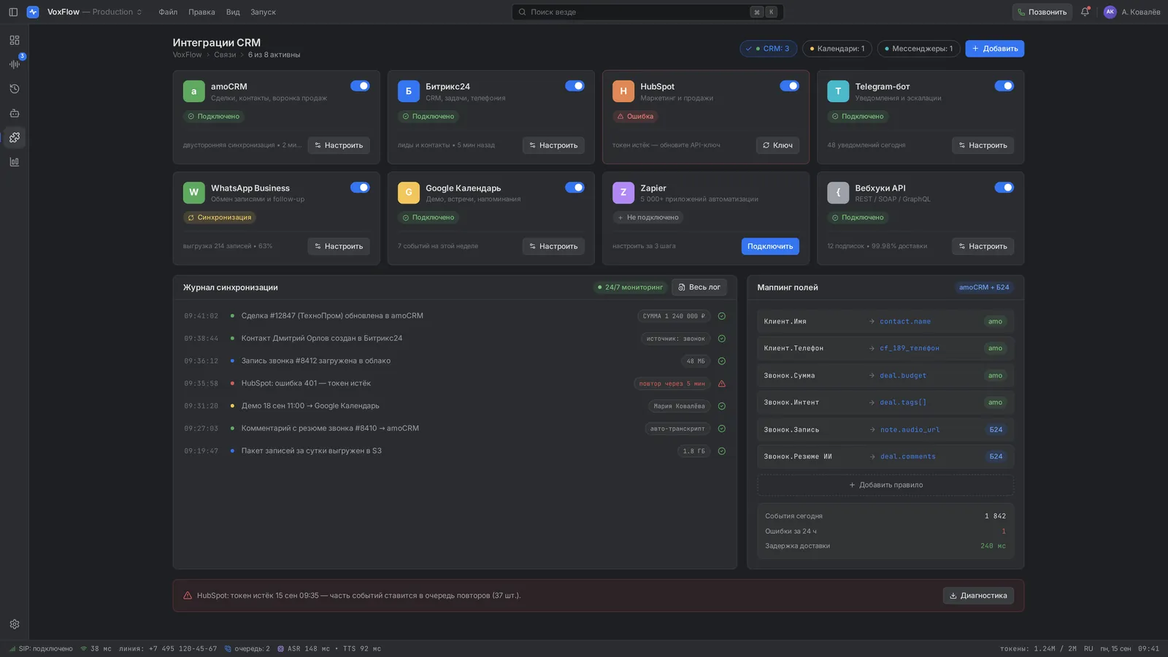
Task: Switch off the HubSpot integration toggle
Action: (x=789, y=86)
